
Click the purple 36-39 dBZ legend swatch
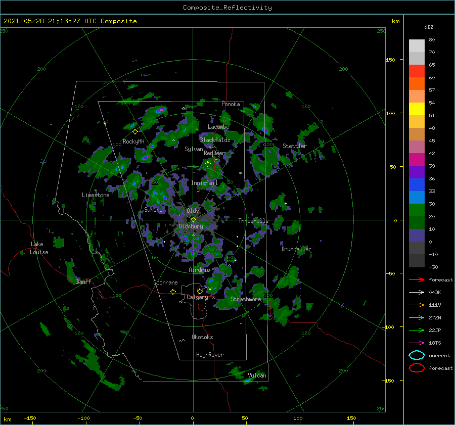tap(417, 172)
